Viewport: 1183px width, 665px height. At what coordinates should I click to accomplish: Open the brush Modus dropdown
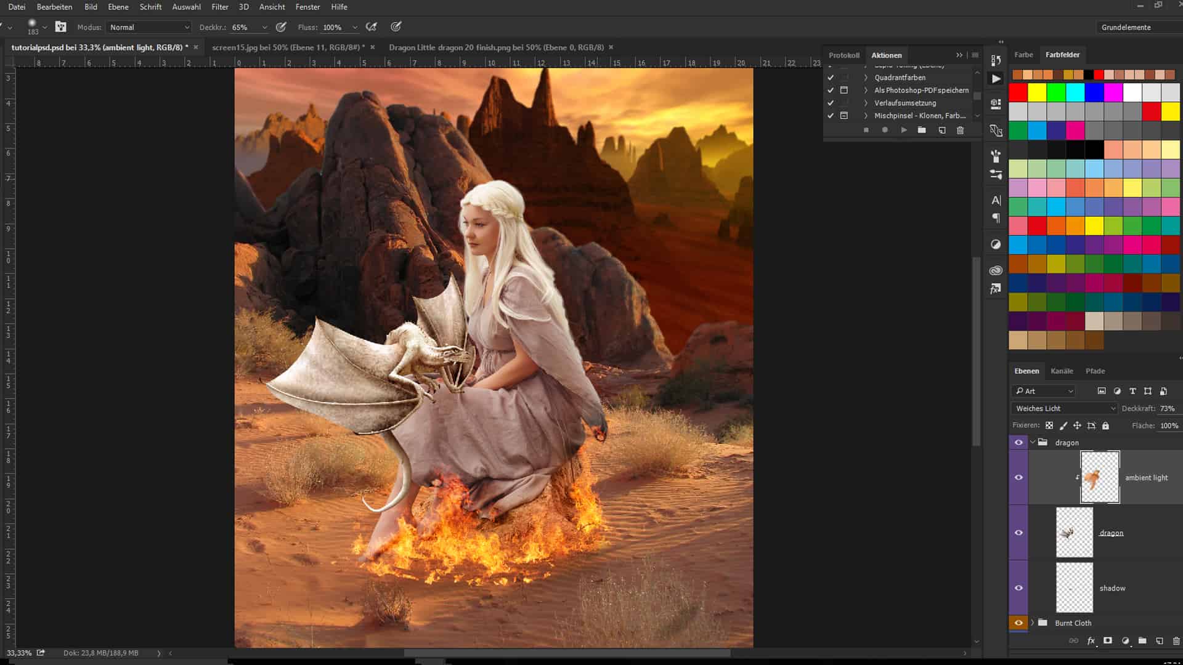(x=149, y=27)
